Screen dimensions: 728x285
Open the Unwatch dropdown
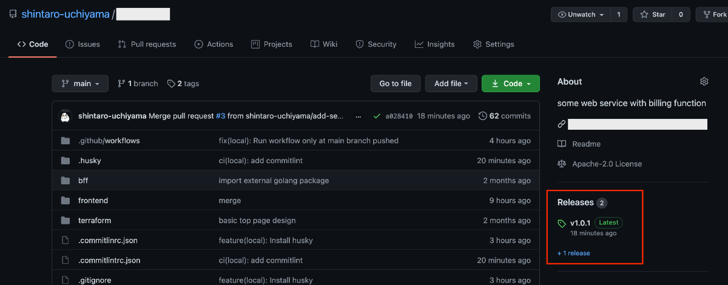pos(581,15)
